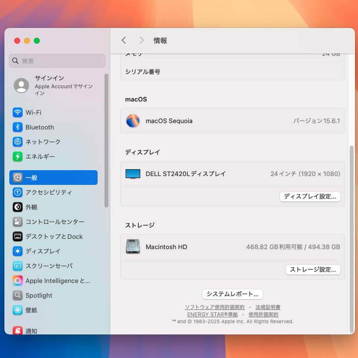Open 法規証明書 link

pos(268,307)
